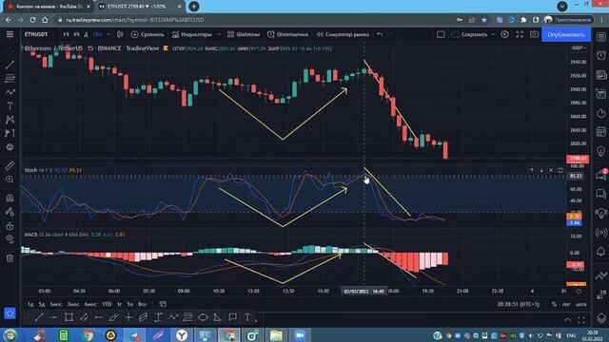
Task: Enter fullscreen mode via top toolbar
Action: click(x=520, y=34)
